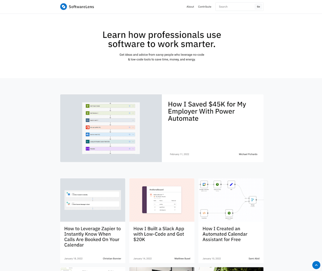Open the Power Automate flow thumbnail
The height and width of the screenshot is (271, 322).
(x=111, y=128)
